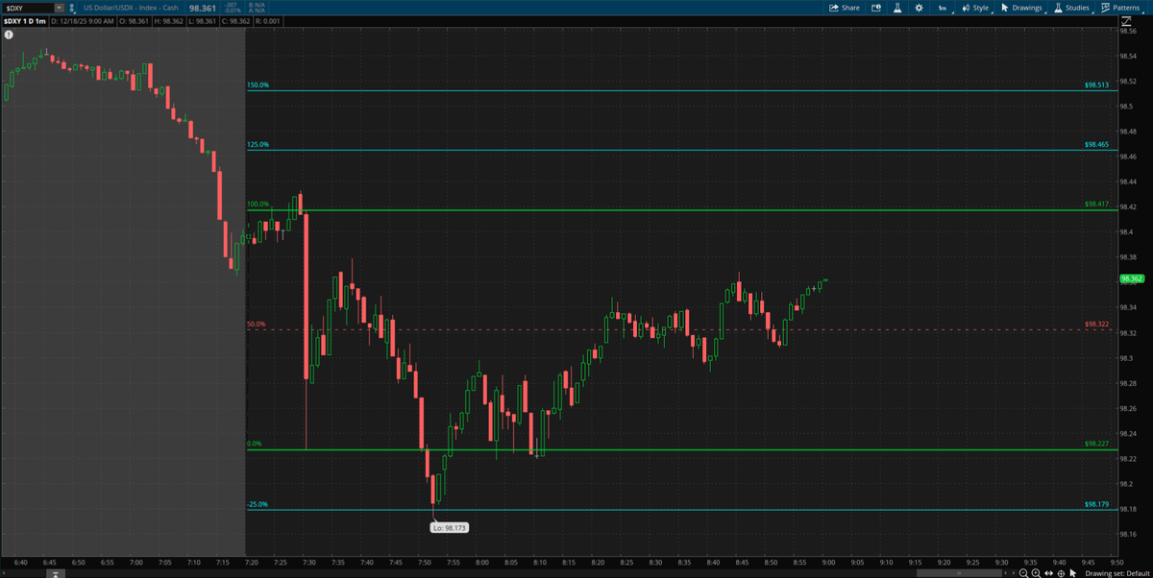The width and height of the screenshot is (1153, 578).
Task: Click the $DXY 1 D 1m chart label
Action: [x=23, y=19]
